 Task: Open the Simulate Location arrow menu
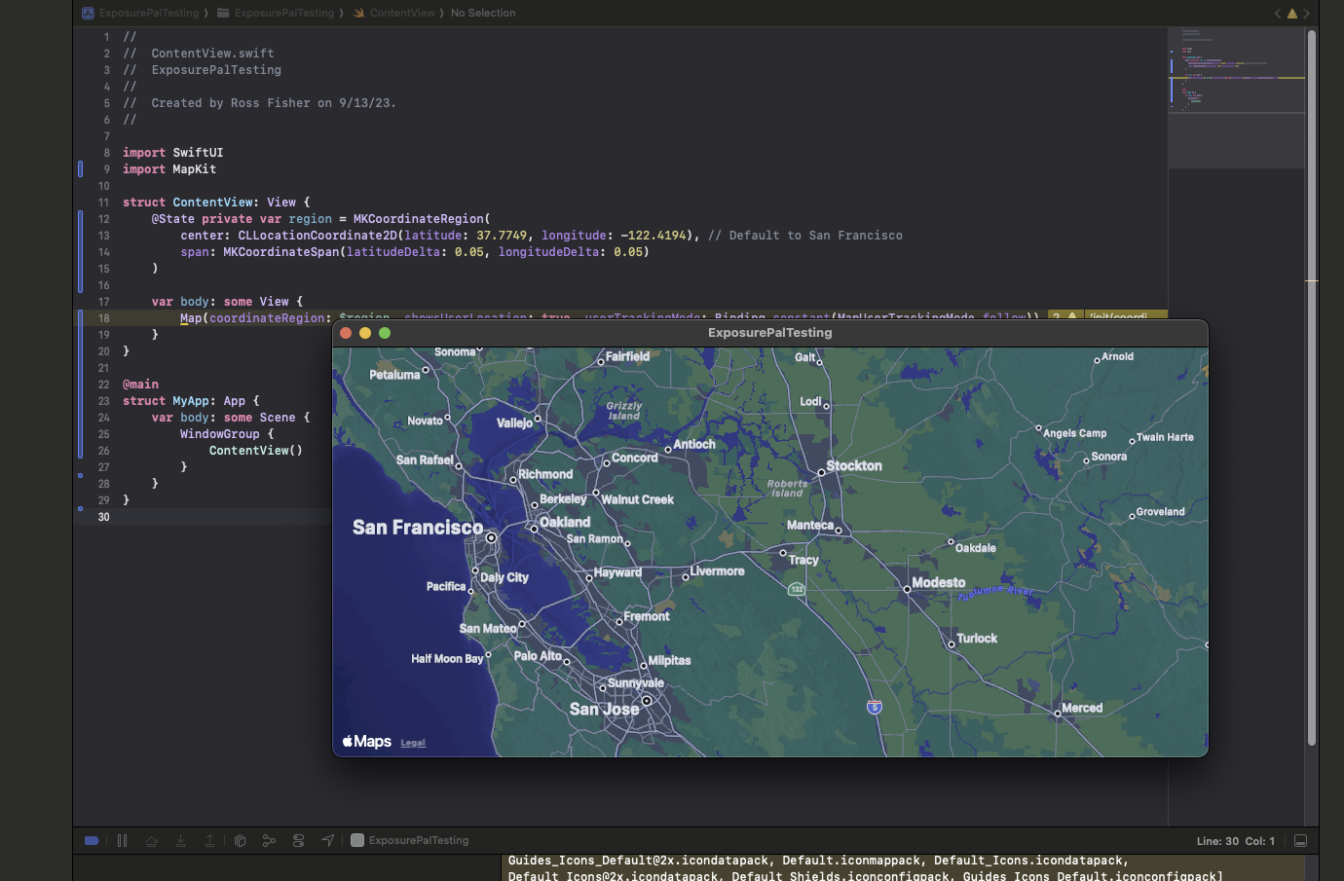point(327,840)
